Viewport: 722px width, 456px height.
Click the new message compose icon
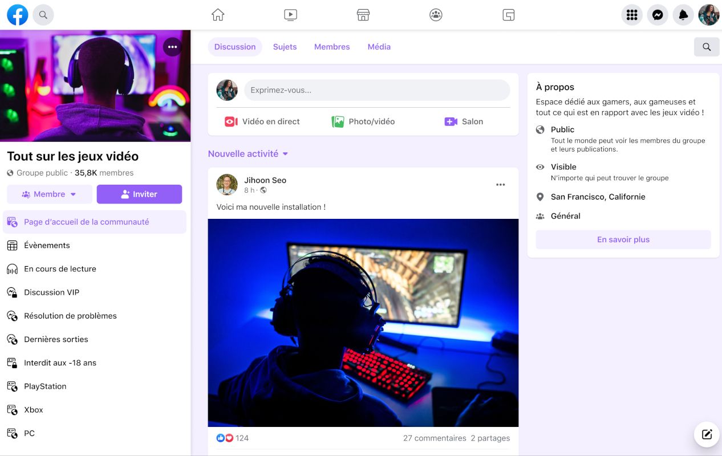tap(707, 435)
